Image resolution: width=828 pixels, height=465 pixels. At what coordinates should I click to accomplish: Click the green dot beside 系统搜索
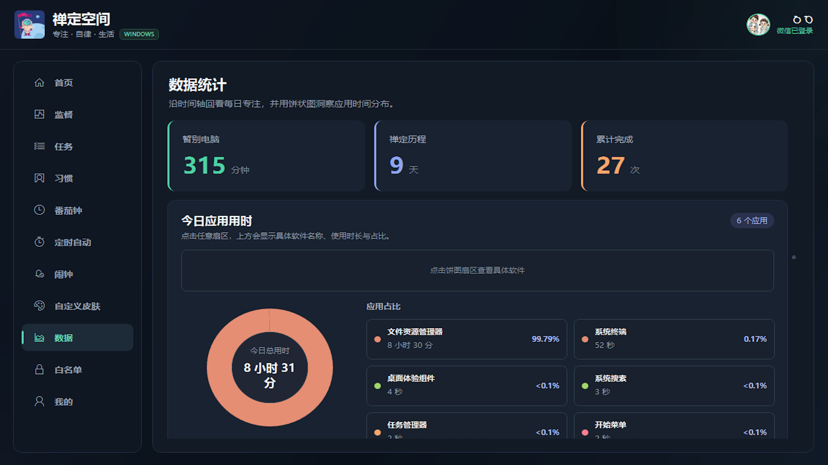click(x=585, y=386)
